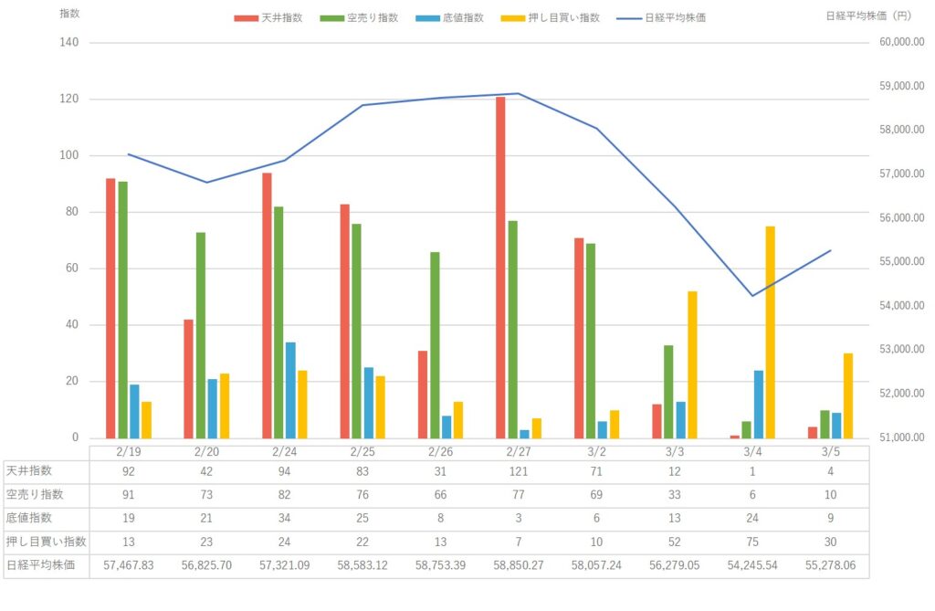Screen dimensions: 935x611
Task: Click the yellow bar for 3/3
Action: (x=692, y=364)
